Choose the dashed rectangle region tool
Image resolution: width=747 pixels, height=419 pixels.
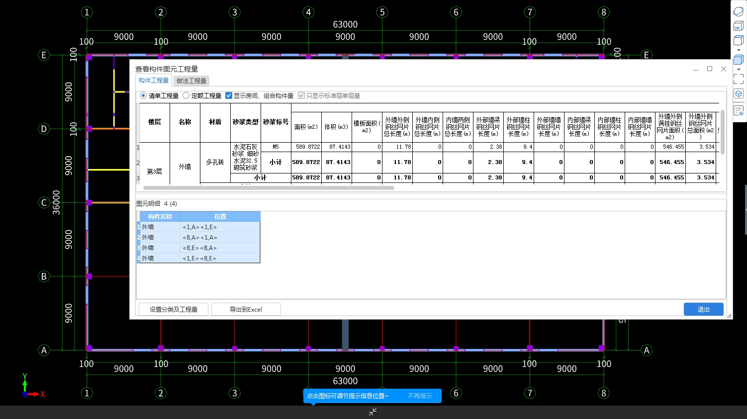point(739,79)
